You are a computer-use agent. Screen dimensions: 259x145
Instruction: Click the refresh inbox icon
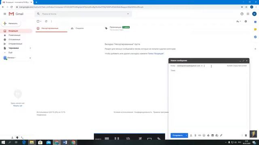46,21
